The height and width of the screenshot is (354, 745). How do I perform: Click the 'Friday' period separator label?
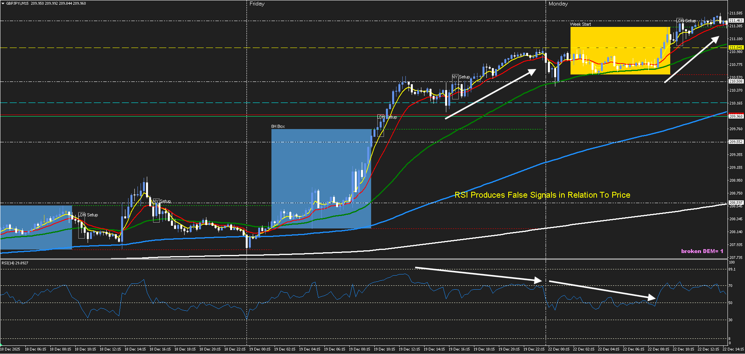[257, 4]
